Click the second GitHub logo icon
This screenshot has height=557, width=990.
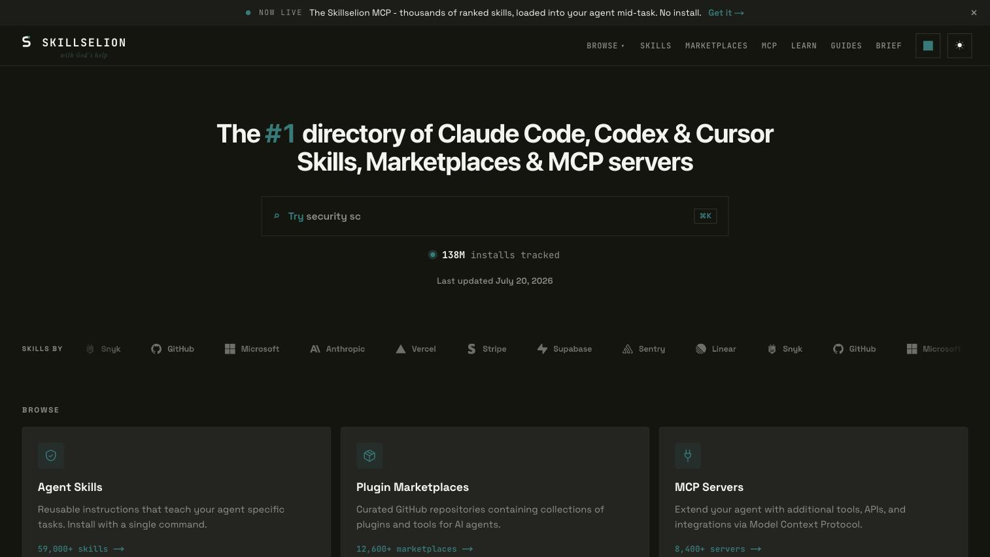(838, 349)
